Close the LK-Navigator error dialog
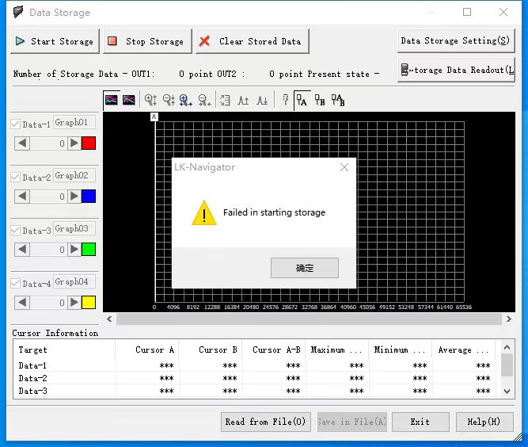528x447 pixels. click(x=344, y=167)
